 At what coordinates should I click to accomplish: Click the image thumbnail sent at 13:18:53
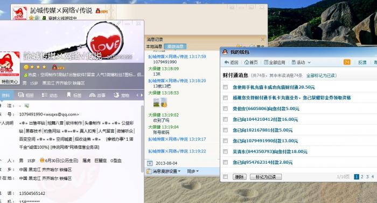[x=160, y=103]
